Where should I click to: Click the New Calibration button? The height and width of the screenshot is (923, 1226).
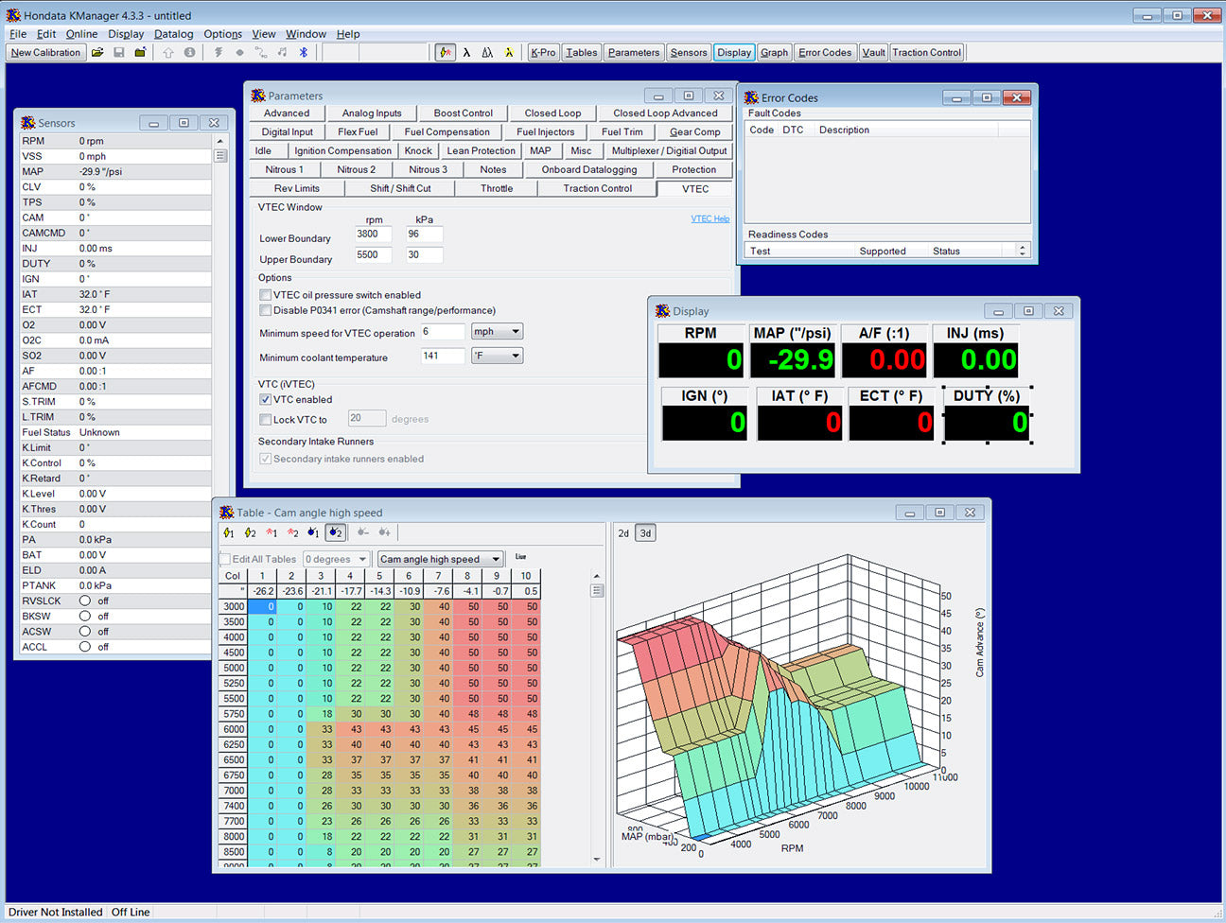(45, 53)
